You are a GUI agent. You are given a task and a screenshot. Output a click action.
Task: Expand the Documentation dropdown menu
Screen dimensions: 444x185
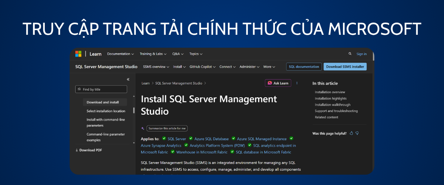point(121,54)
